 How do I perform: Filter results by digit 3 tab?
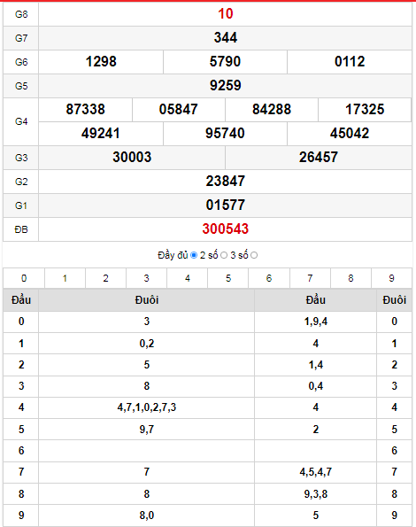tap(146, 278)
